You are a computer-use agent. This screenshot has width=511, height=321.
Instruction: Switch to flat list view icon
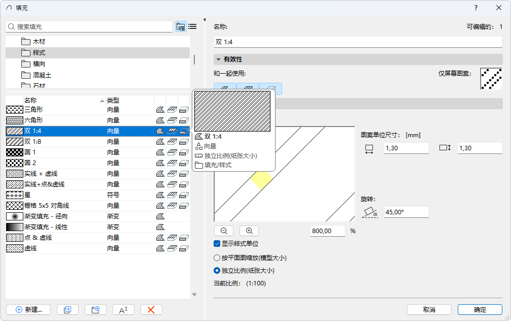[192, 26]
